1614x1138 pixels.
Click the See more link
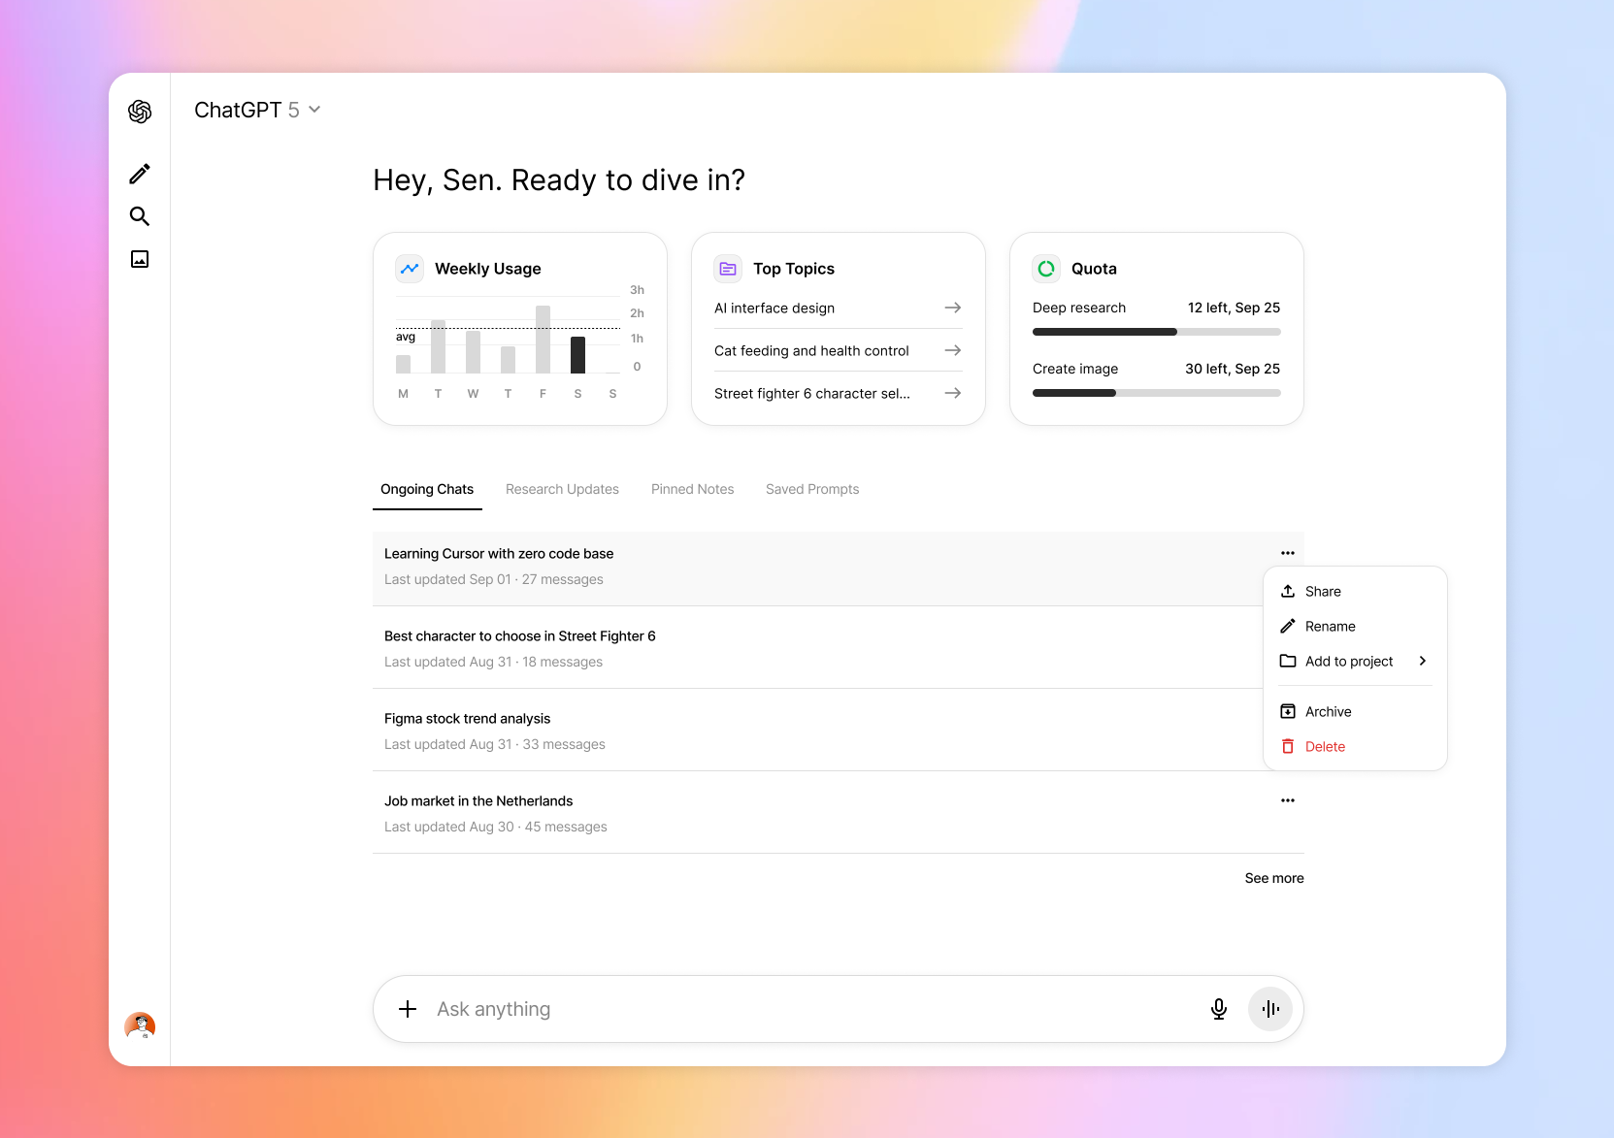(1273, 878)
